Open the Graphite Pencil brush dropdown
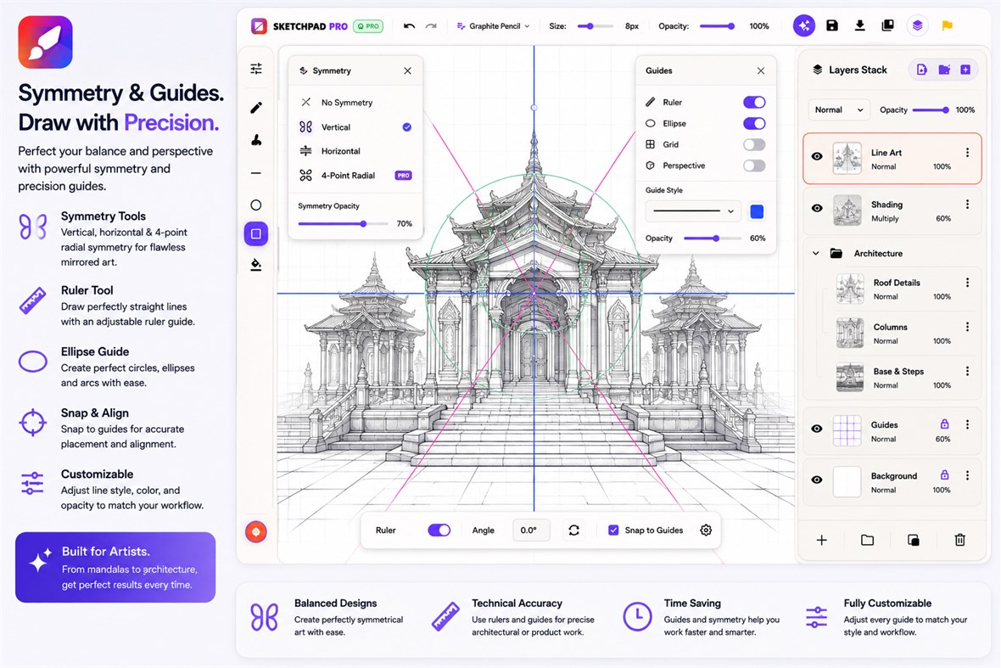The image size is (1001, 668). [x=493, y=26]
